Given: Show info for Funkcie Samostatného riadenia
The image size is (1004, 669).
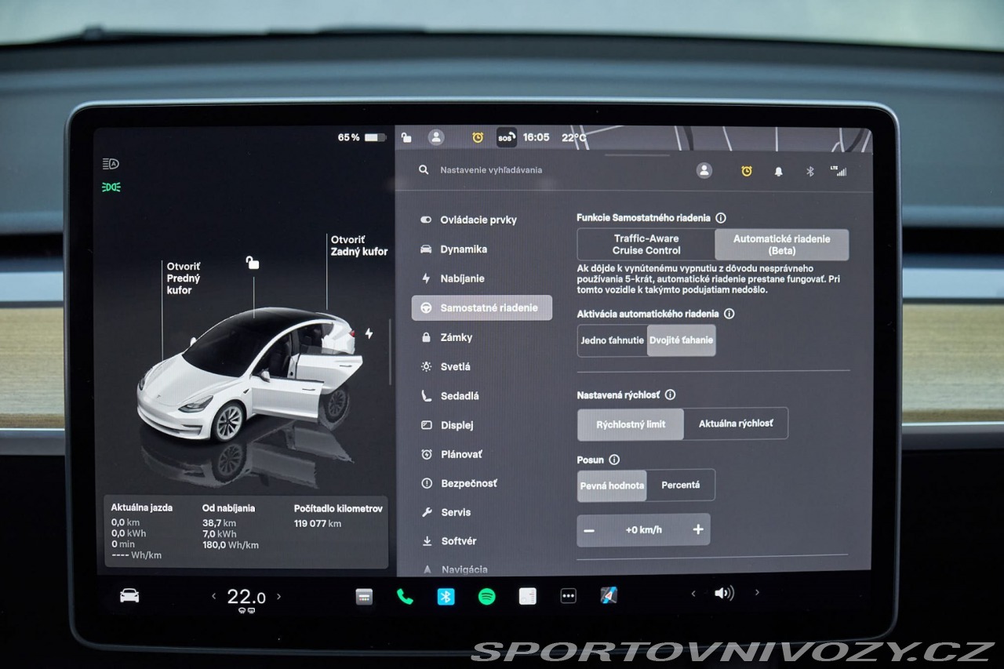Looking at the screenshot, I should click(721, 218).
